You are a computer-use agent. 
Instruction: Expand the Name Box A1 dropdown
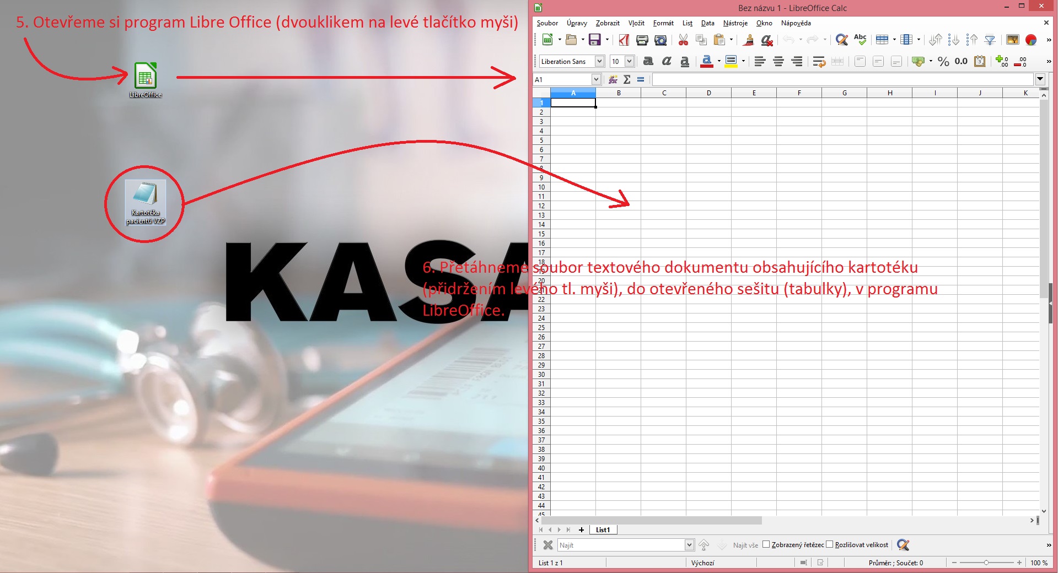[596, 79]
